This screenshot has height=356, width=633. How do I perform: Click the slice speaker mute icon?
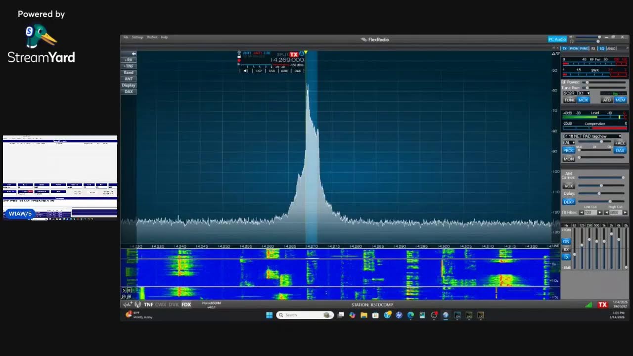(245, 71)
